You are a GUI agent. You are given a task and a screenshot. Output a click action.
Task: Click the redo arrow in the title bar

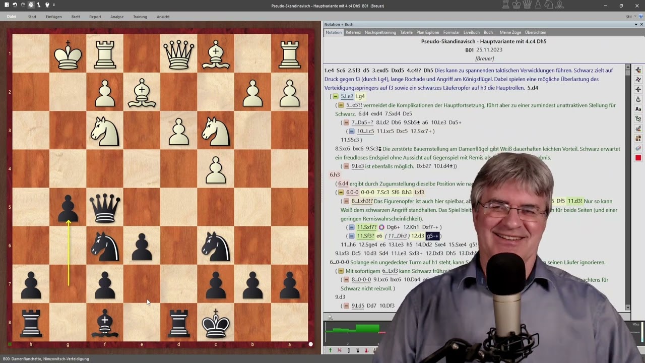pos(23,5)
